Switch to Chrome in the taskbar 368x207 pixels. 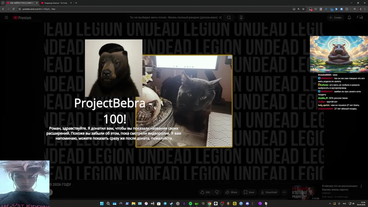pos(209,204)
